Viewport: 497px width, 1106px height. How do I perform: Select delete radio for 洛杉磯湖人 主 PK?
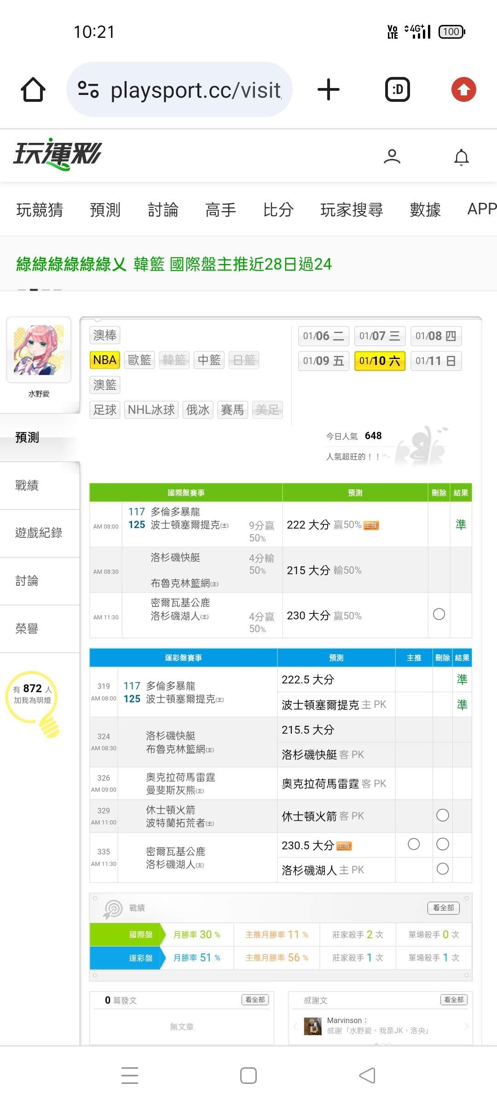pos(442,869)
